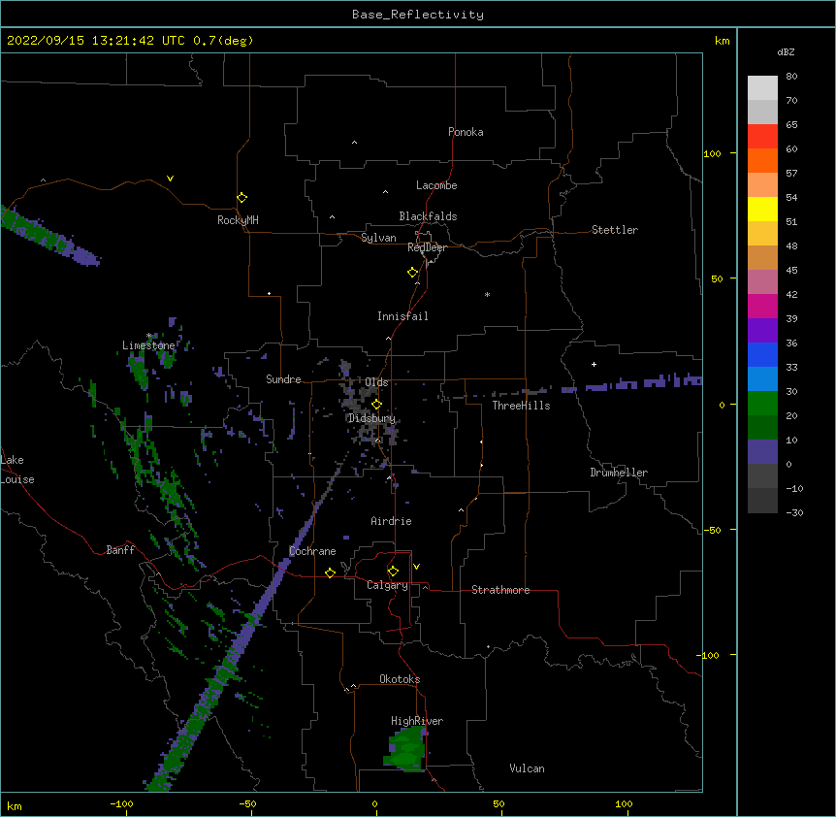Click the Okotoks label
The height and width of the screenshot is (817, 836).
[400, 679]
